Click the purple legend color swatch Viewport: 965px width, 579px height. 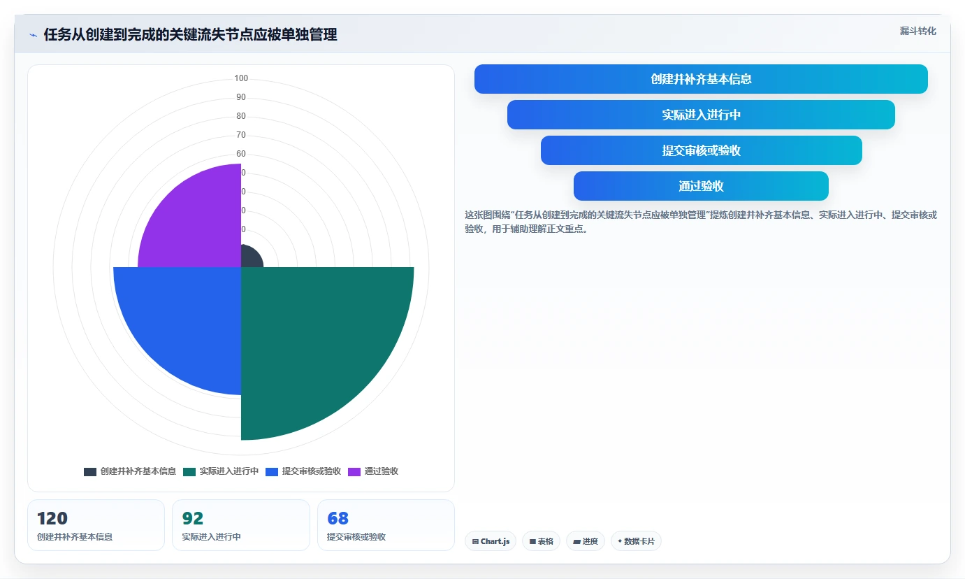(x=354, y=472)
